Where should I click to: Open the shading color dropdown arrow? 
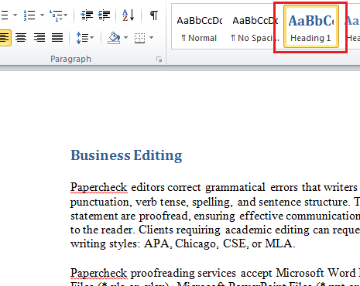125,38
